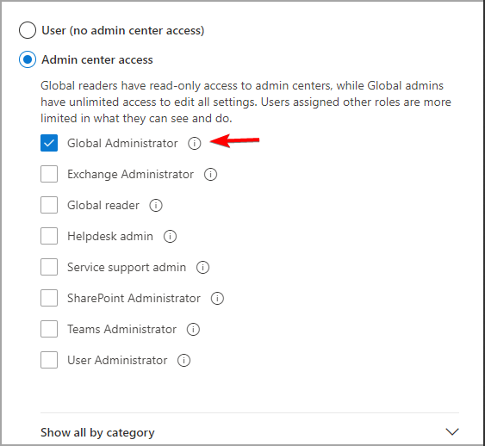Click info icon next to Teams Administrator

tap(193, 329)
